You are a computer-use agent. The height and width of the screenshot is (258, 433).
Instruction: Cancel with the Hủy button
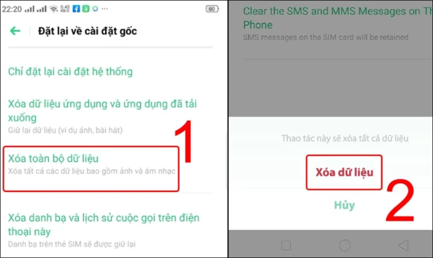(x=344, y=205)
